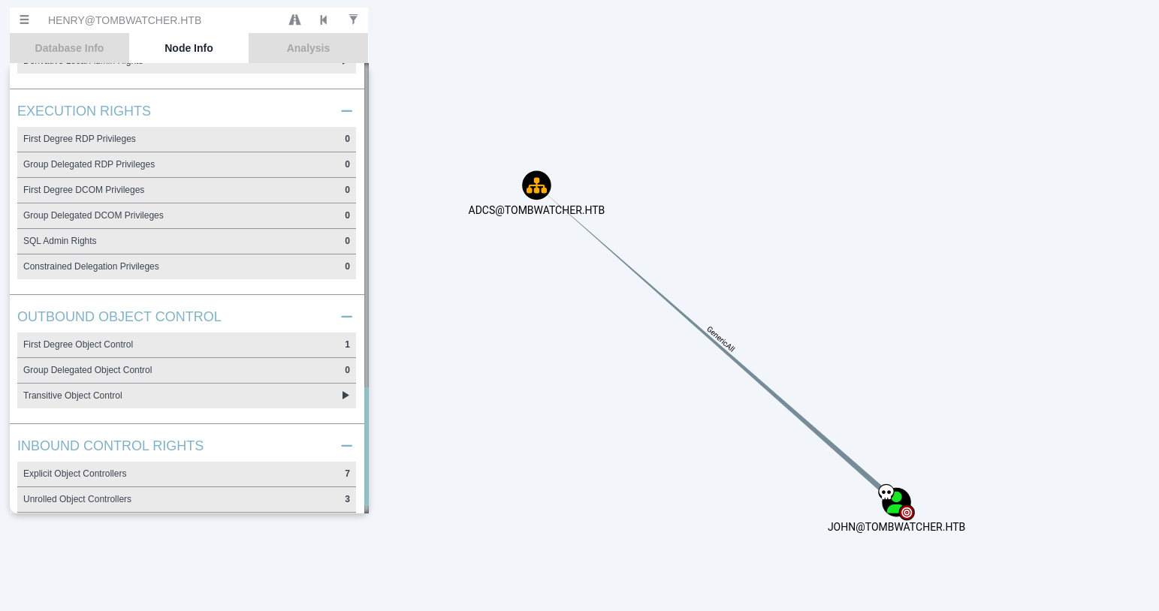The image size is (1159, 611).
Task: Open the filter funnel icon
Action: 353,20
